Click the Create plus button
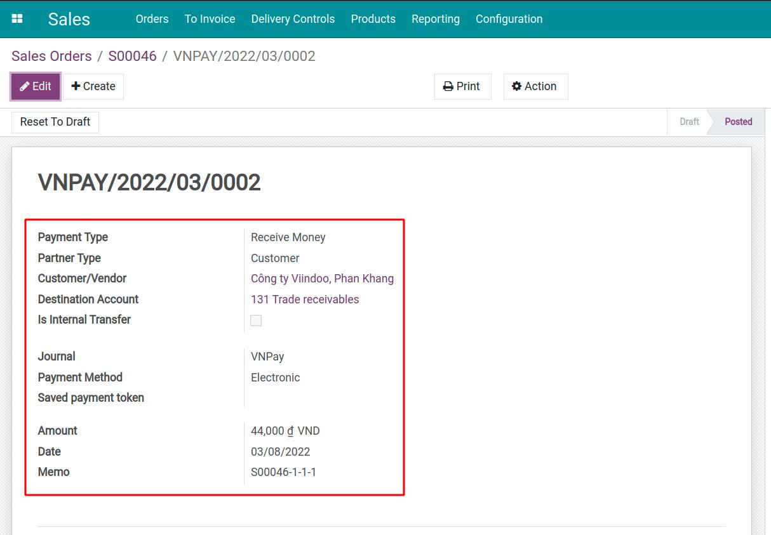The height and width of the screenshot is (535, 771). pos(93,87)
